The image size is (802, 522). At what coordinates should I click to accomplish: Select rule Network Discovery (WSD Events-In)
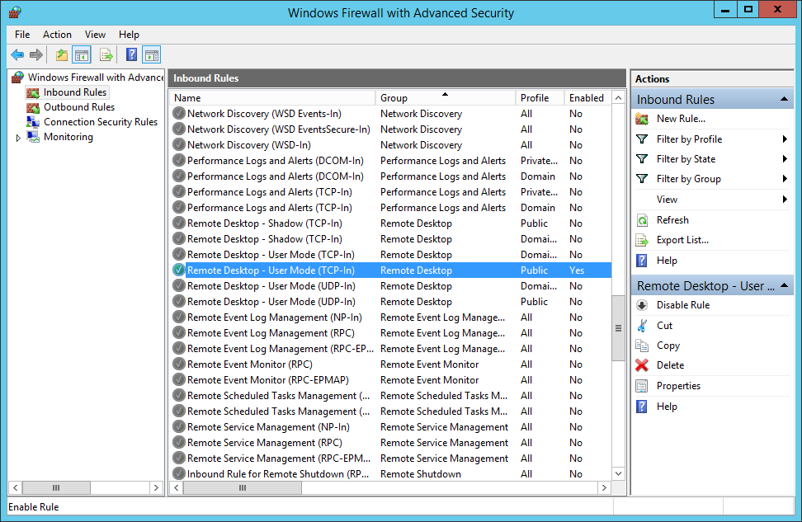[x=391, y=114]
